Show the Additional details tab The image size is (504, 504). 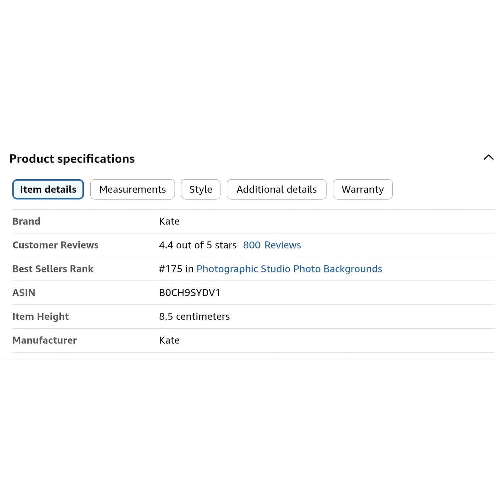point(277,189)
